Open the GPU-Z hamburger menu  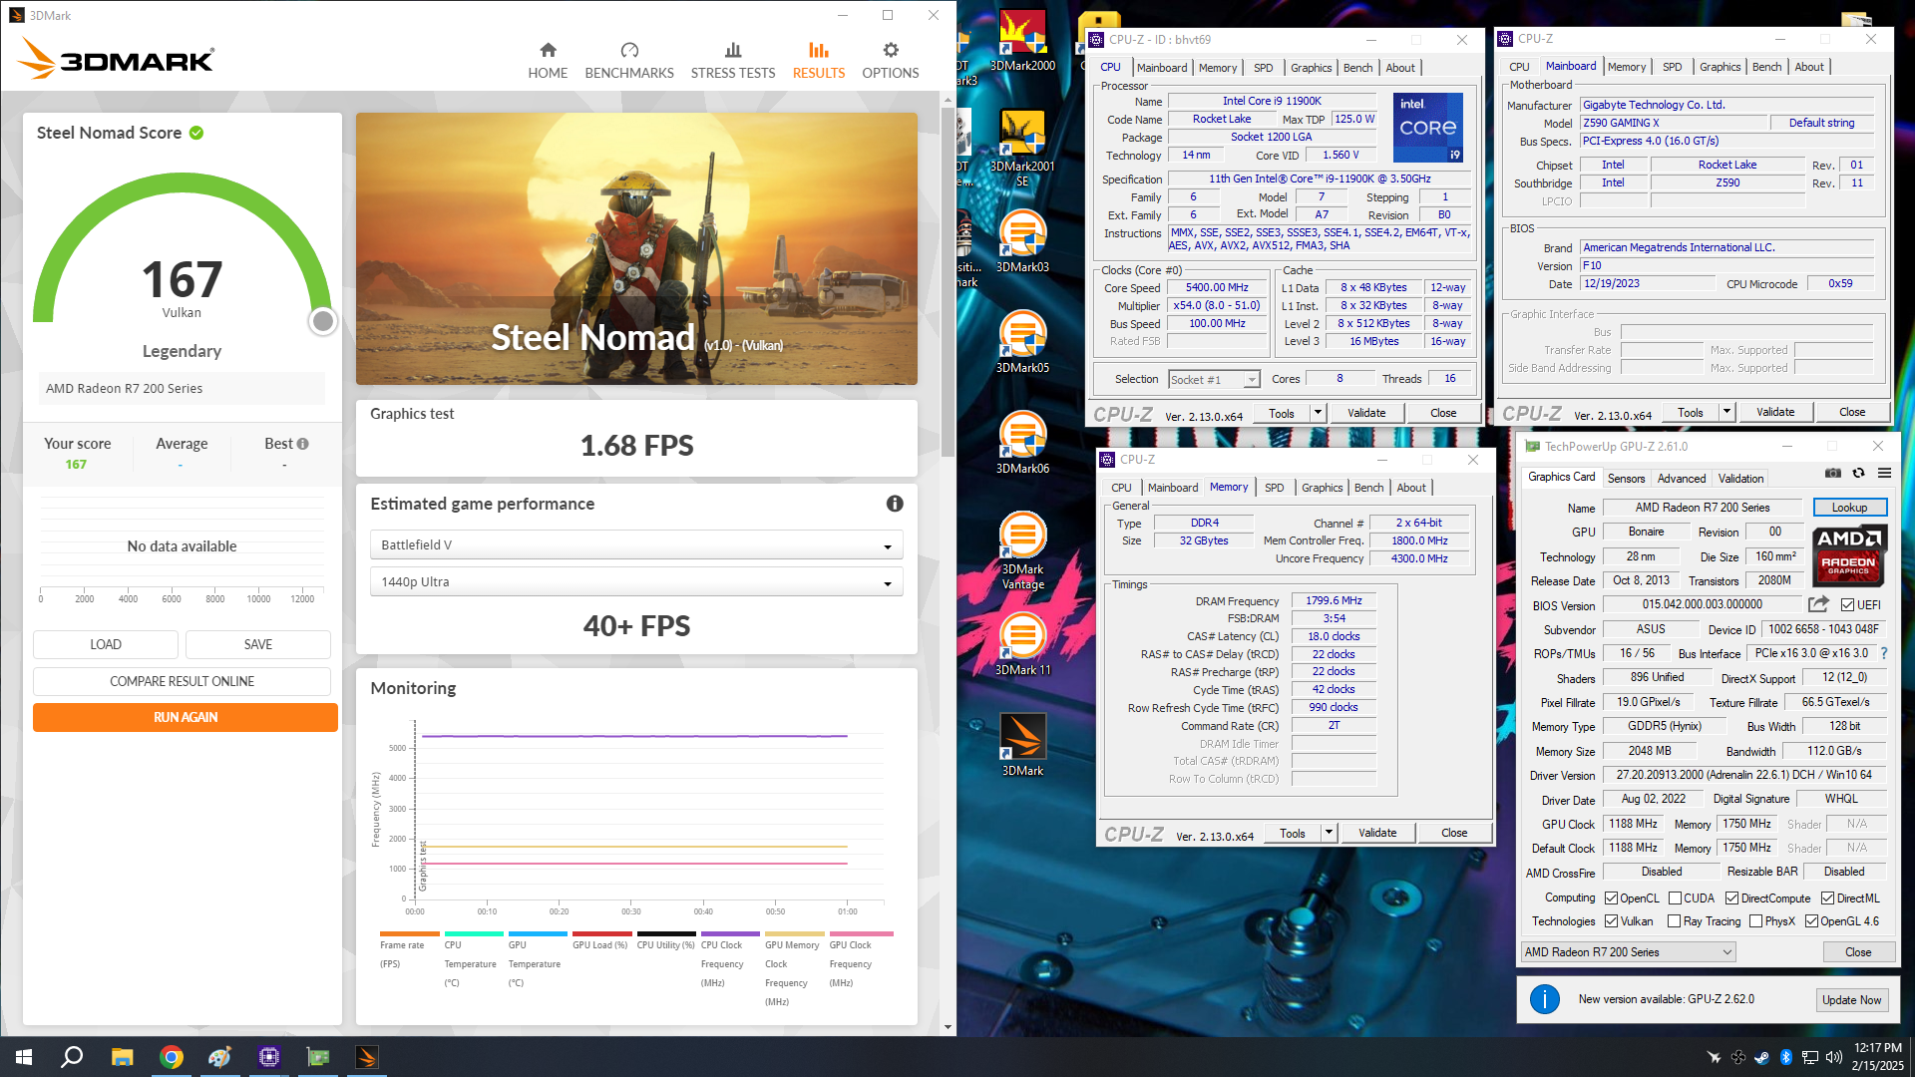1884,473
